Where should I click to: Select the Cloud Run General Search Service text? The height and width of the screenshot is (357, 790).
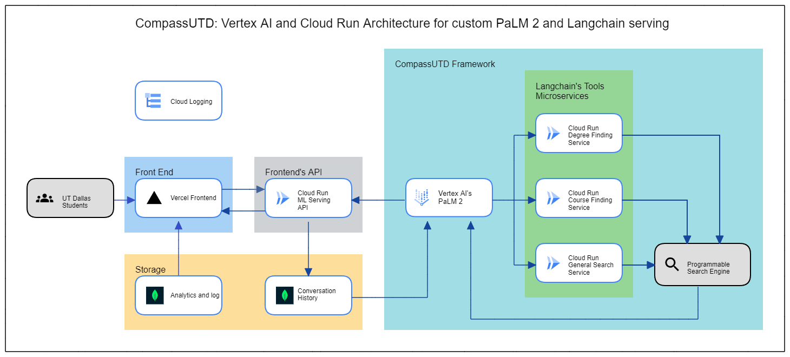591,265
